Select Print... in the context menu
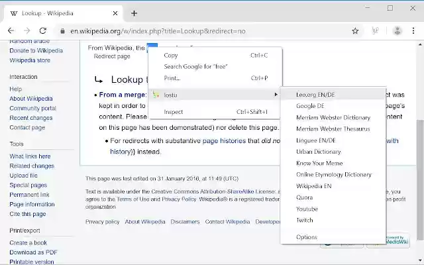 (x=215, y=78)
